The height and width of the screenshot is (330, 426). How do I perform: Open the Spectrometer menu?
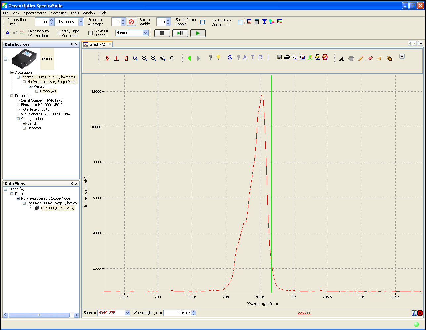(35, 13)
